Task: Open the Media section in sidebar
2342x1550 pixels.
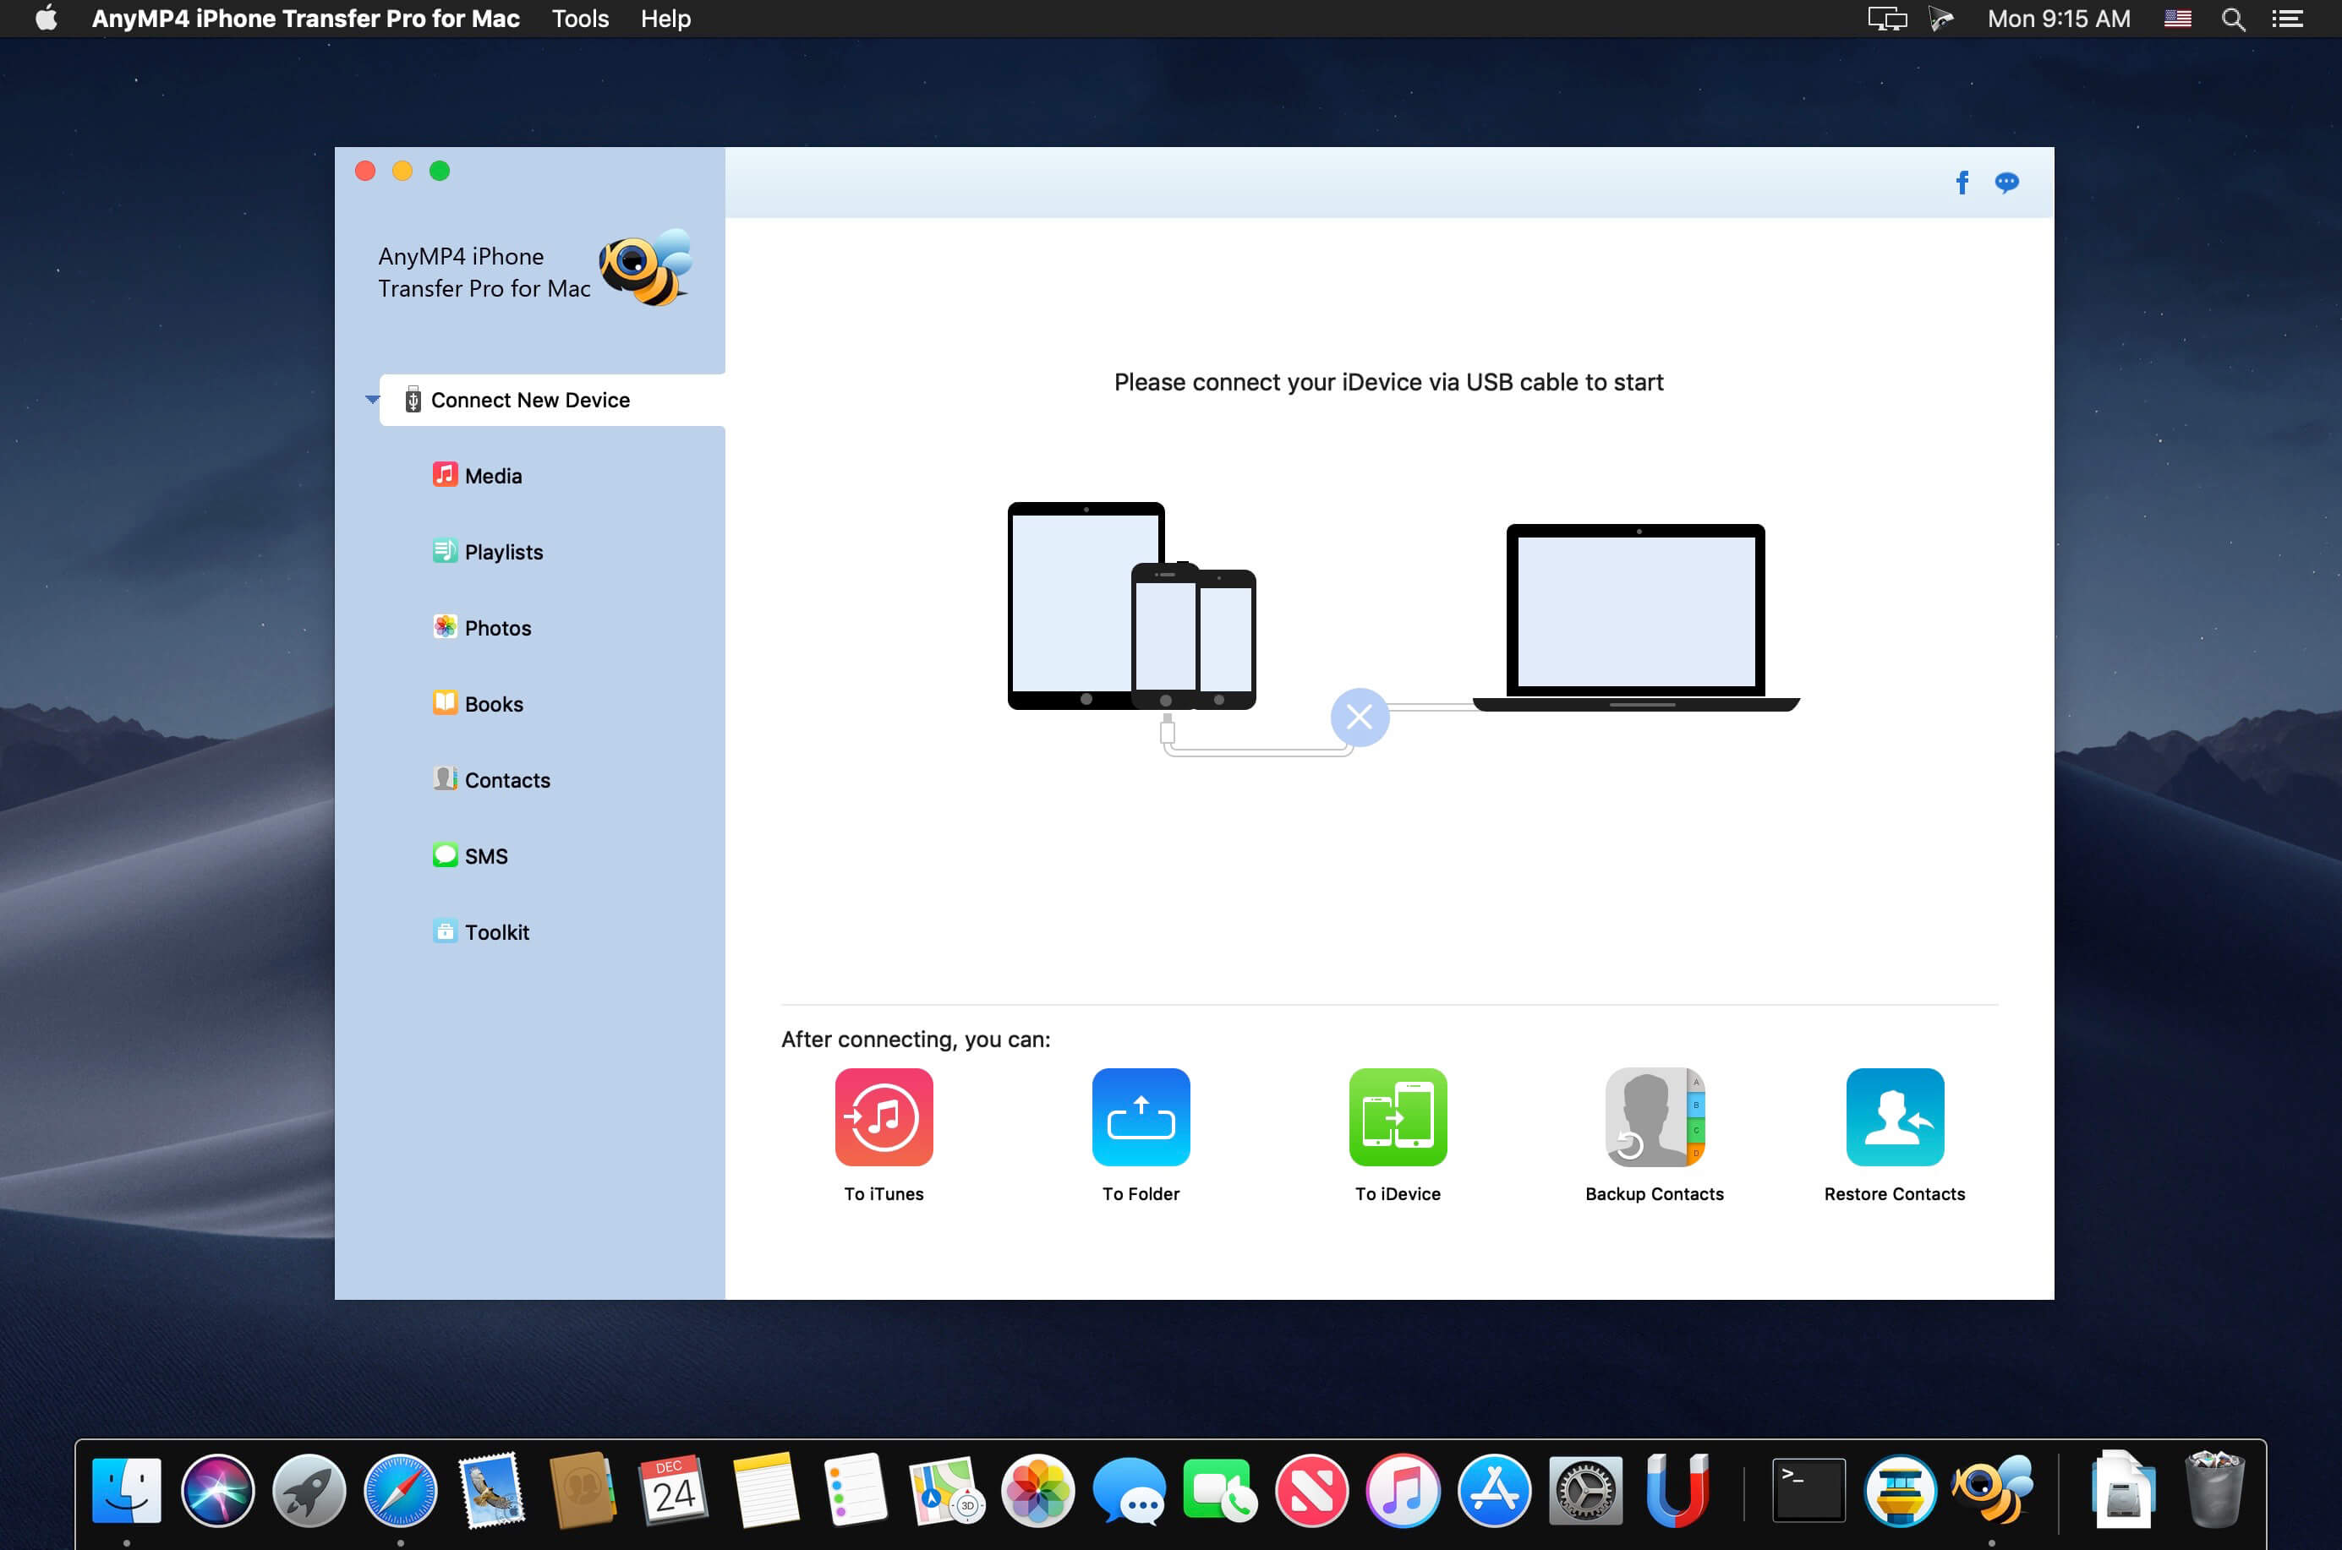Action: pyautogui.click(x=493, y=476)
